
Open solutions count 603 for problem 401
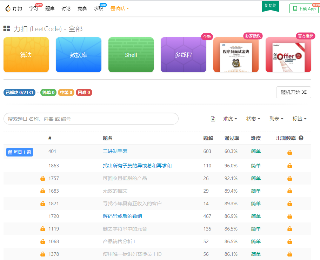tap(207, 151)
